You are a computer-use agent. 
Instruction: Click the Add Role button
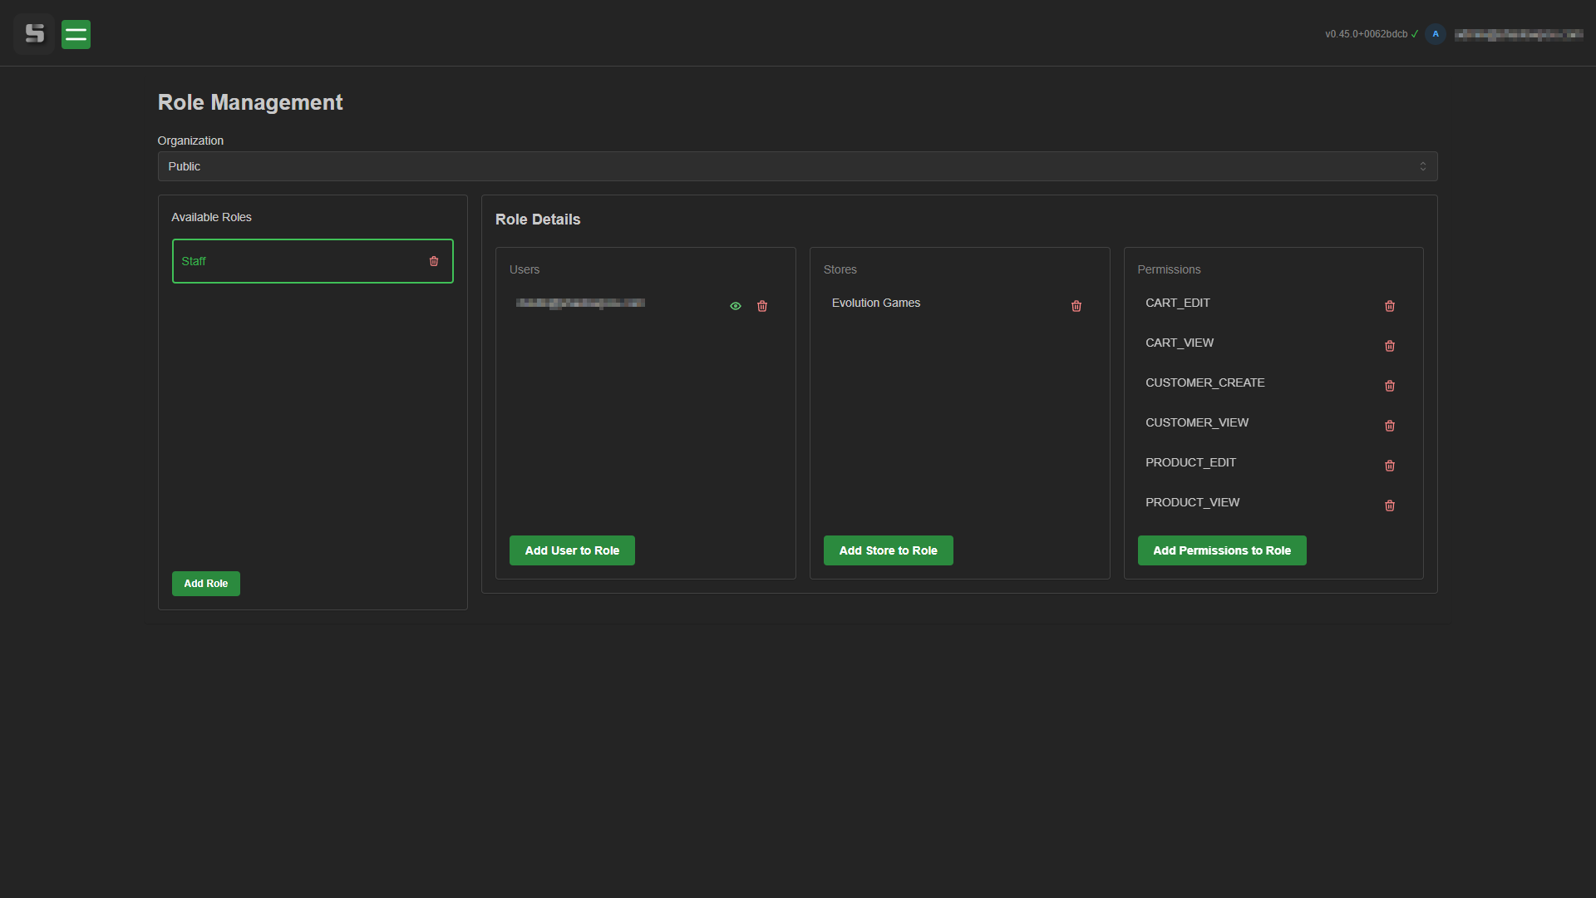point(205,584)
